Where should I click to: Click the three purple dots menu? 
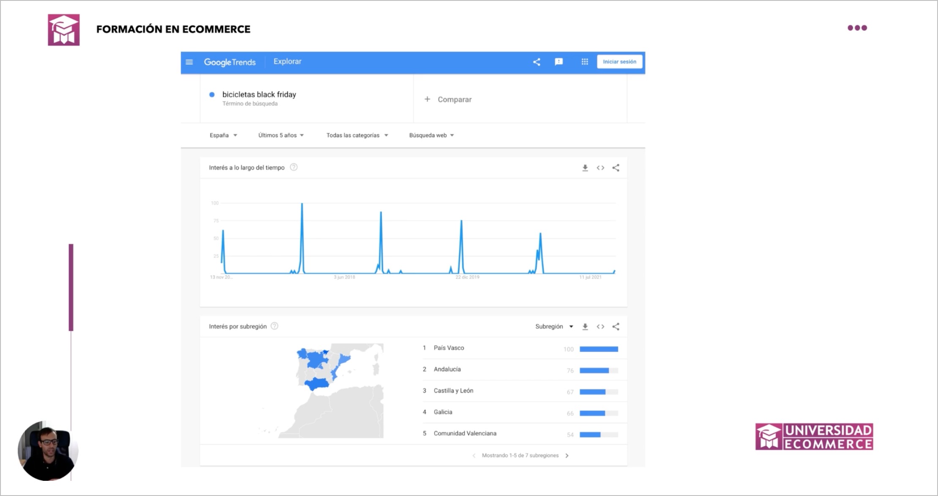coord(857,28)
